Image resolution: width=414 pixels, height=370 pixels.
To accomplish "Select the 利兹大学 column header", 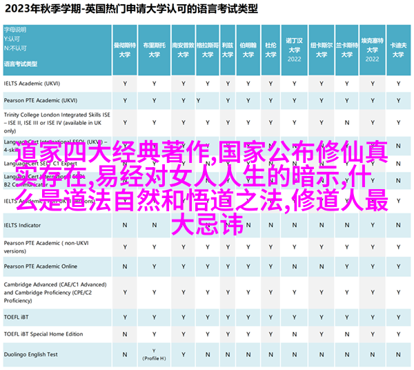I will (228, 50).
